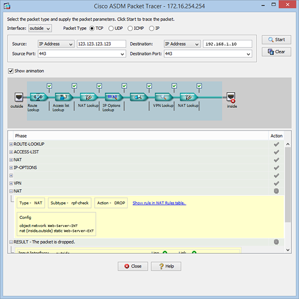
Task: Click the phase list scroll down arrow
Action: pyautogui.click(x=288, y=249)
